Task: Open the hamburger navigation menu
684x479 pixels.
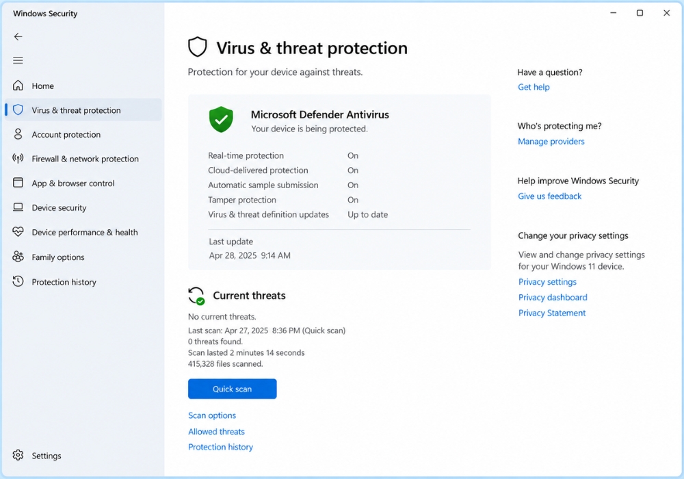Action: click(18, 61)
